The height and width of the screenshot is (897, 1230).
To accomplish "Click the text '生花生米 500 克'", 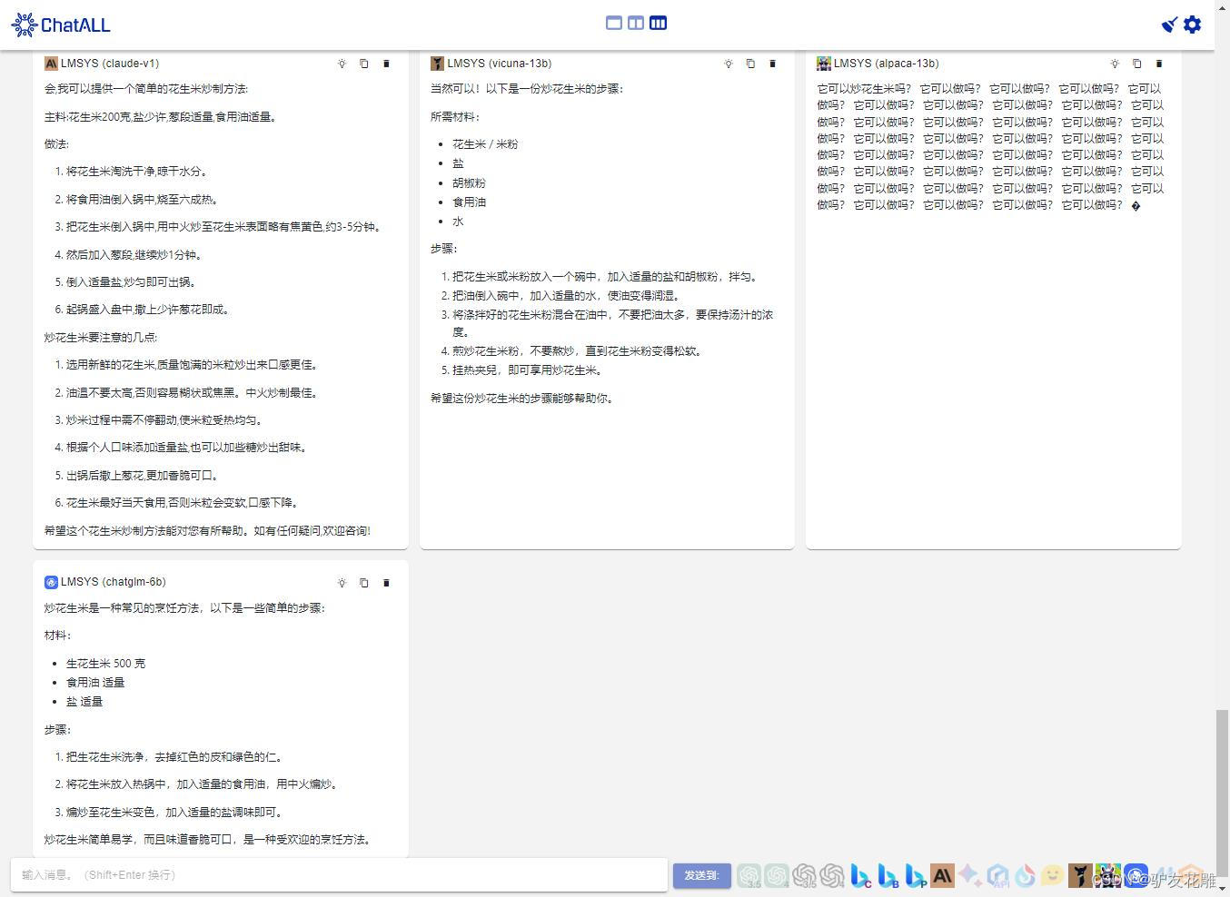I will (x=105, y=664).
